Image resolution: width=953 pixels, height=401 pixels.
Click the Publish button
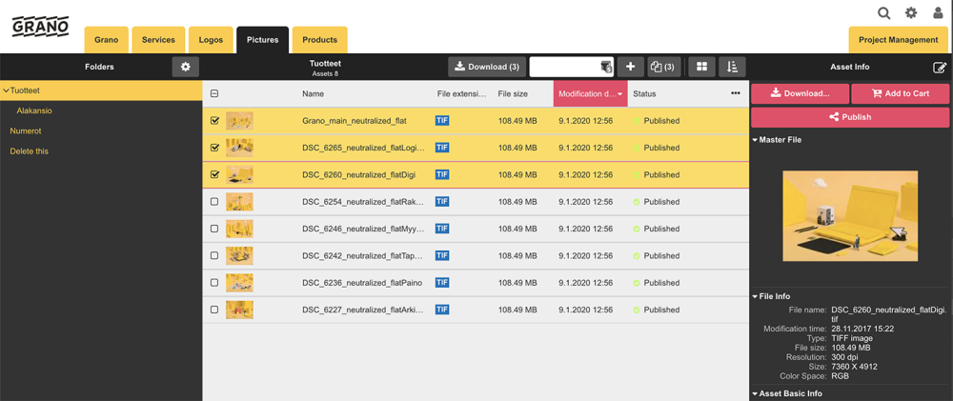[850, 117]
